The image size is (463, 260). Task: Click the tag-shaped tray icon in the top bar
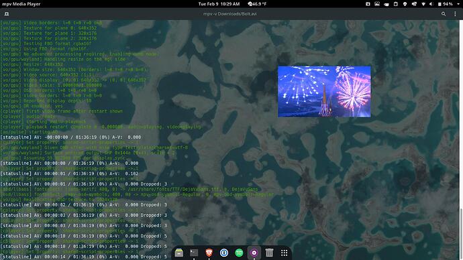click(x=387, y=4)
